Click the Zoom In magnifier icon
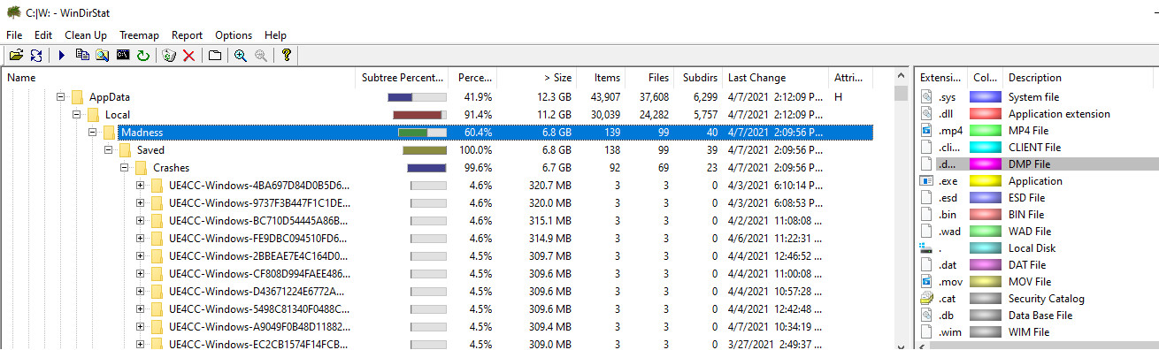1159x350 pixels. pyautogui.click(x=240, y=56)
